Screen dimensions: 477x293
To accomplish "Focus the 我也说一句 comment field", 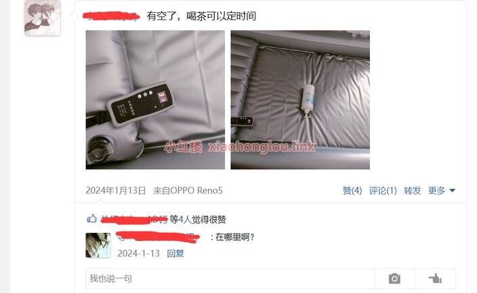I will [x=230, y=278].
